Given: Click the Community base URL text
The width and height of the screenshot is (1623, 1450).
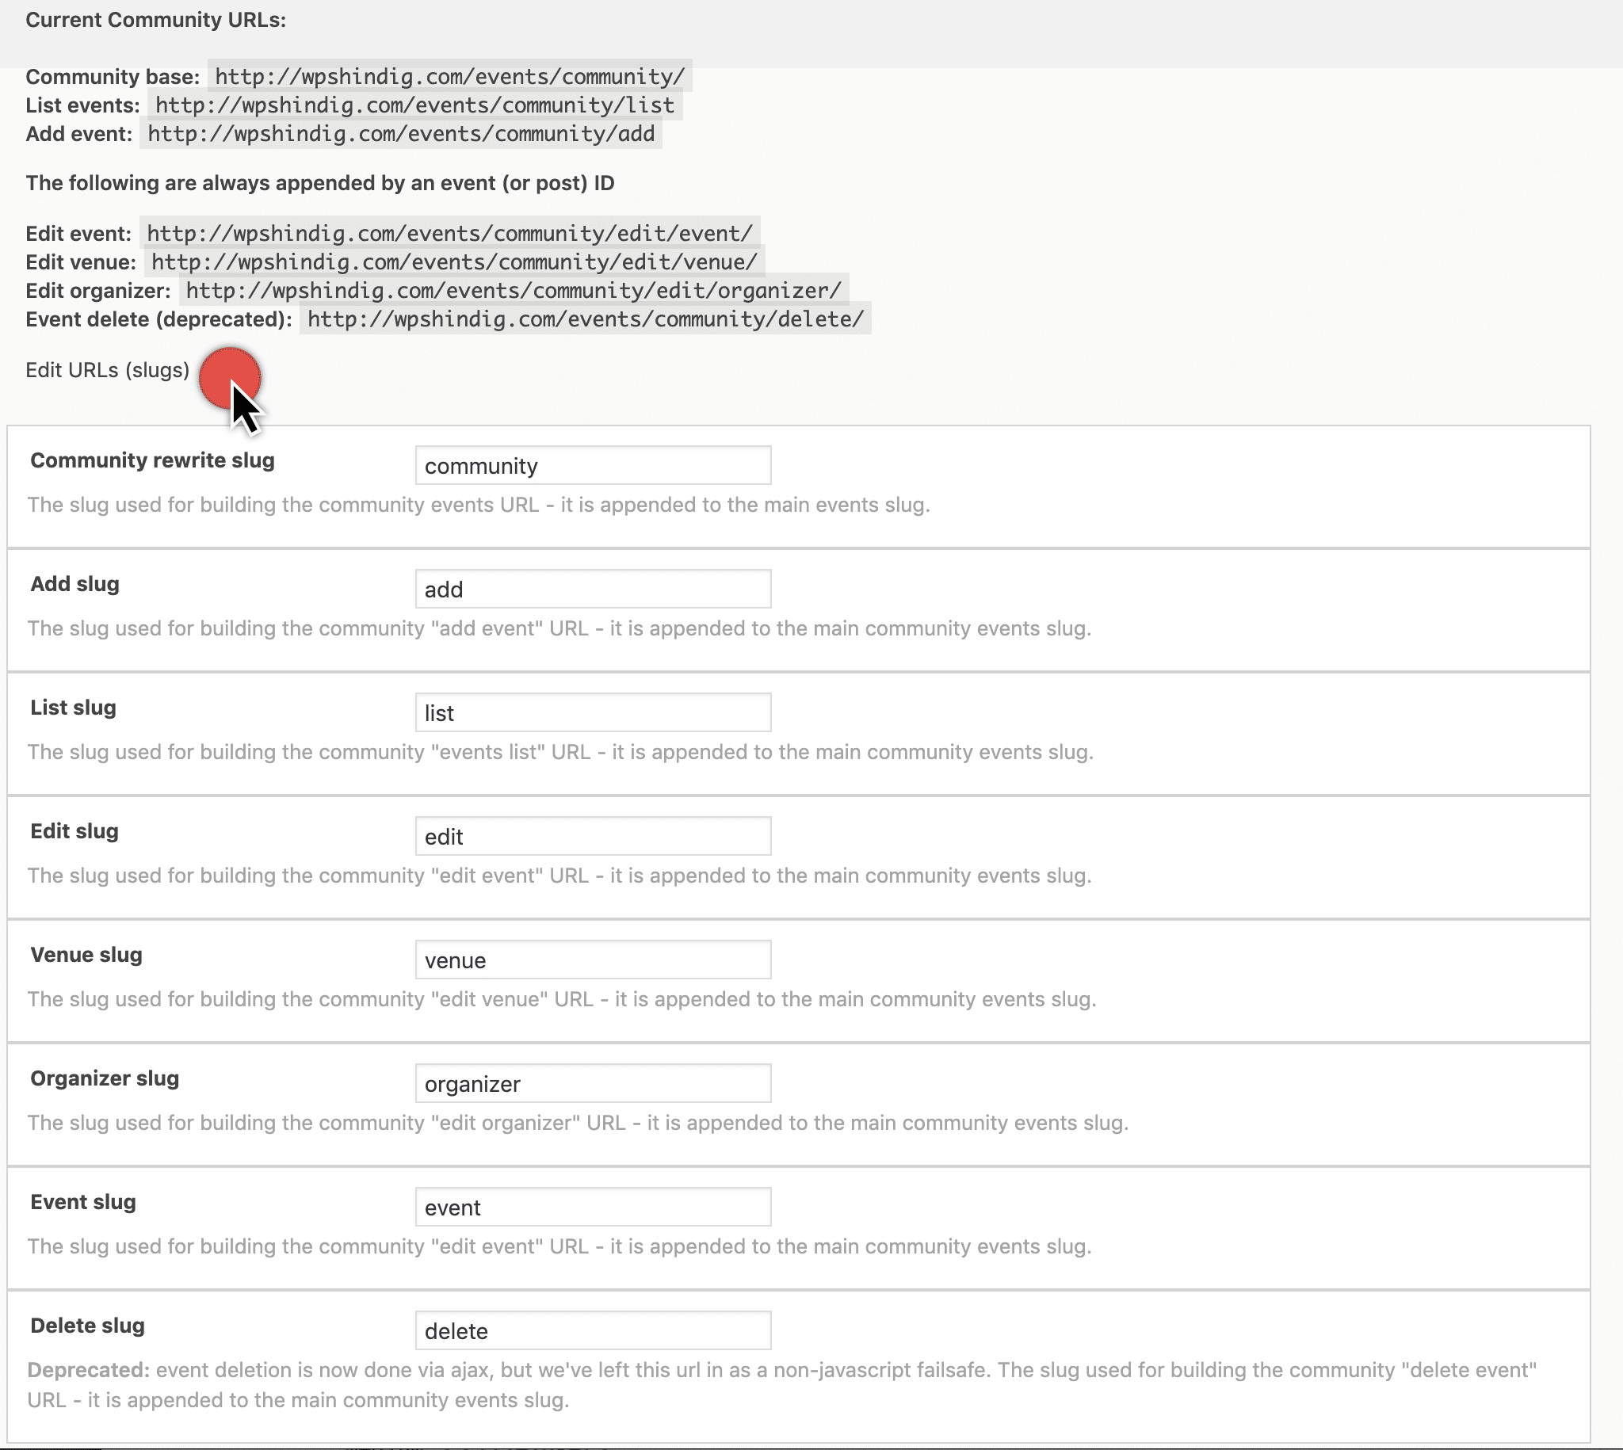Looking at the screenshot, I should (450, 77).
